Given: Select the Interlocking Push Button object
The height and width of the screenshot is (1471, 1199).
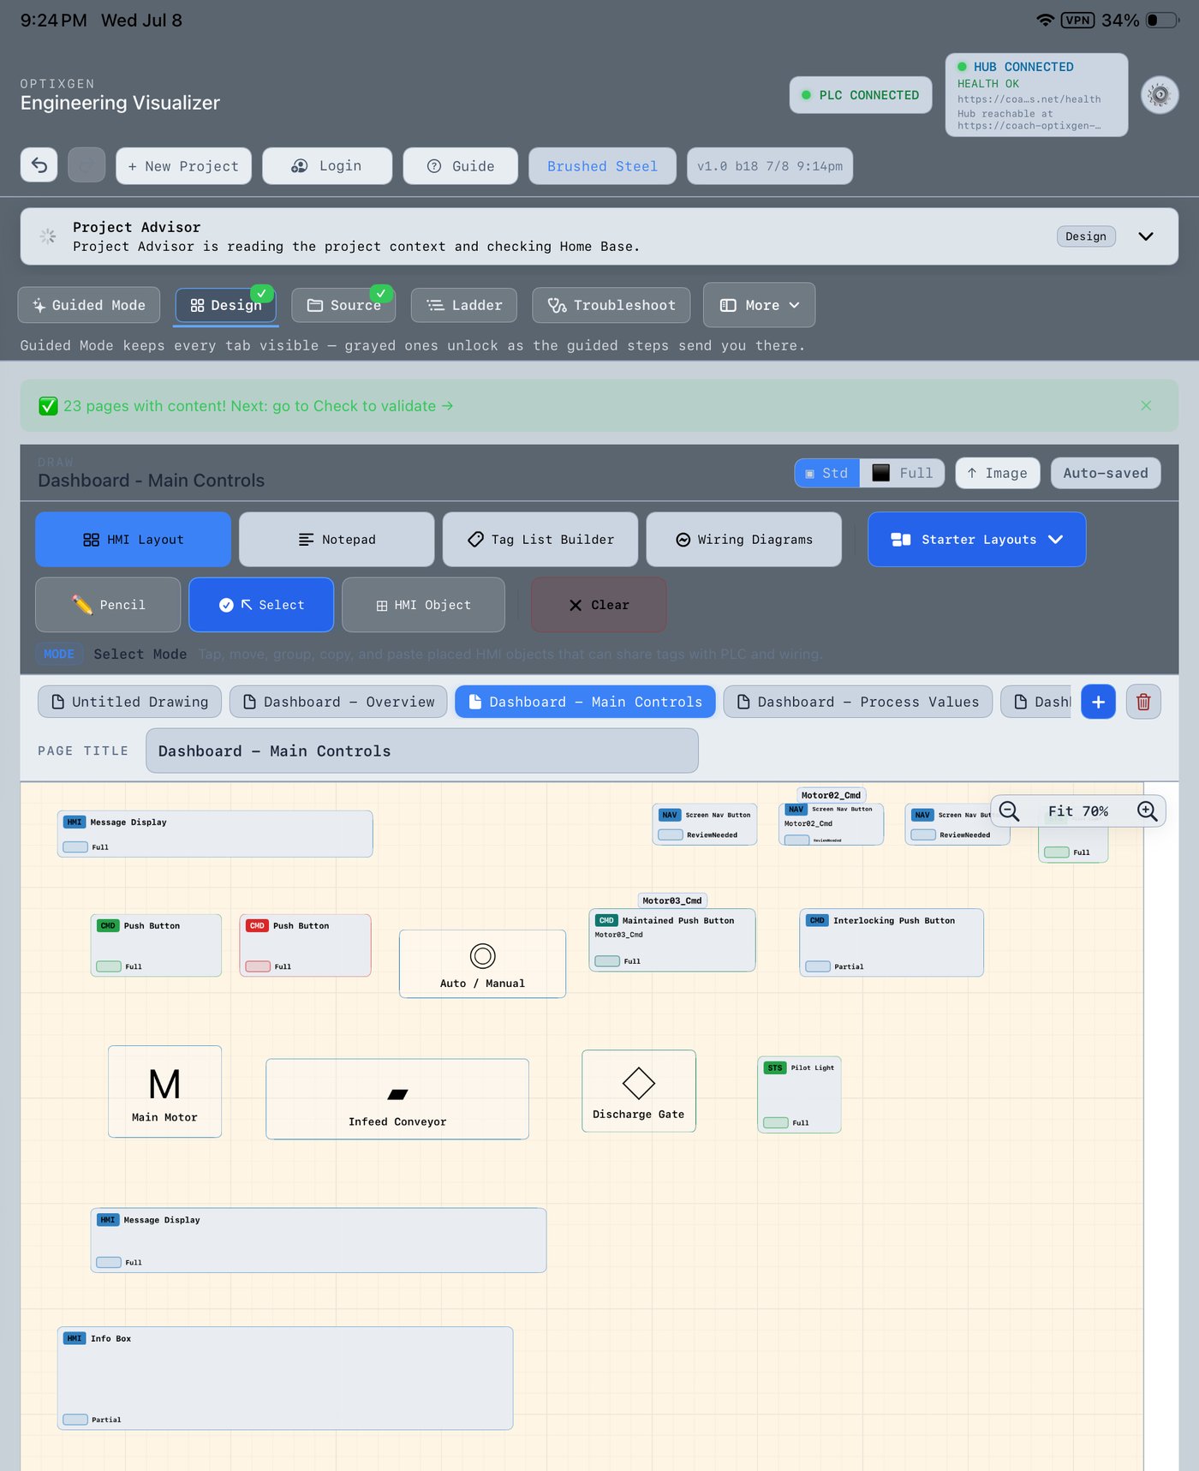Looking at the screenshot, I should click(892, 942).
